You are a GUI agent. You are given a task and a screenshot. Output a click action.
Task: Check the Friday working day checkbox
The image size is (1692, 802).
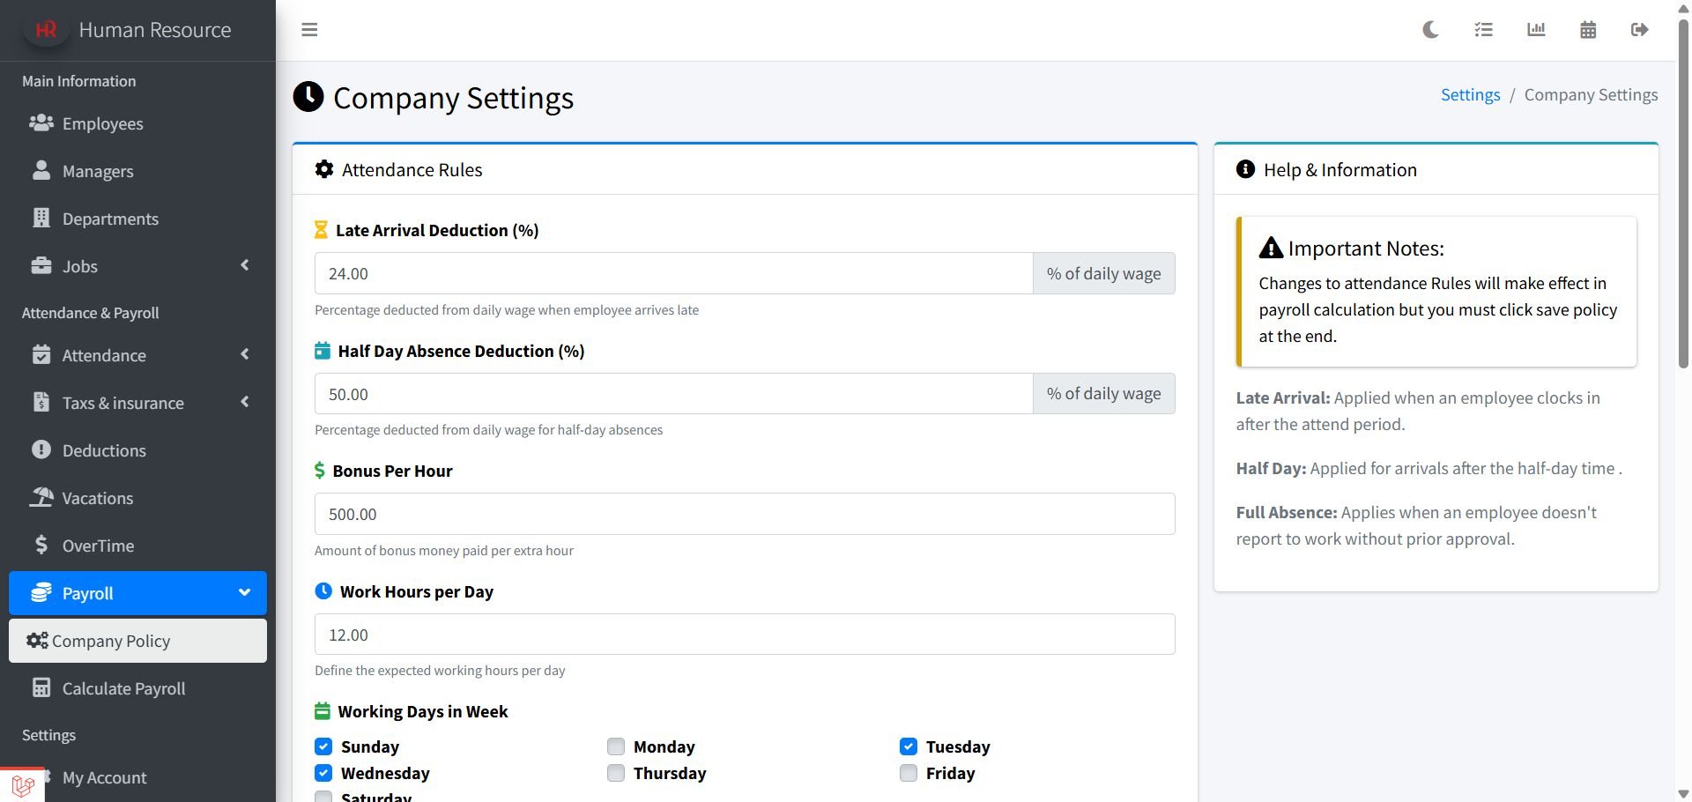point(909,773)
